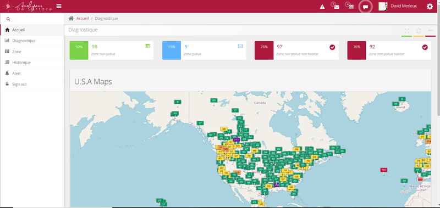Image resolution: width=440 pixels, height=208 pixels.
Task: Click David Merieux's avatar picture
Action: 383,7
